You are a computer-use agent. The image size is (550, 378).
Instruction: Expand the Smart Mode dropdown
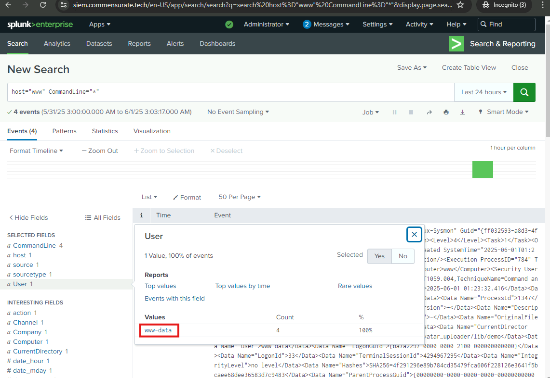503,112
